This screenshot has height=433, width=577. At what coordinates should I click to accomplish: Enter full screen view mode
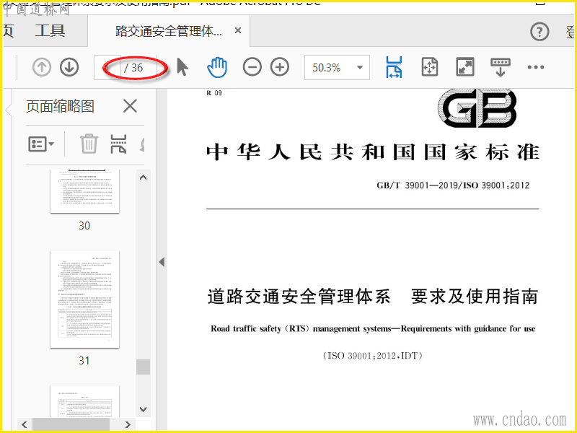click(465, 67)
